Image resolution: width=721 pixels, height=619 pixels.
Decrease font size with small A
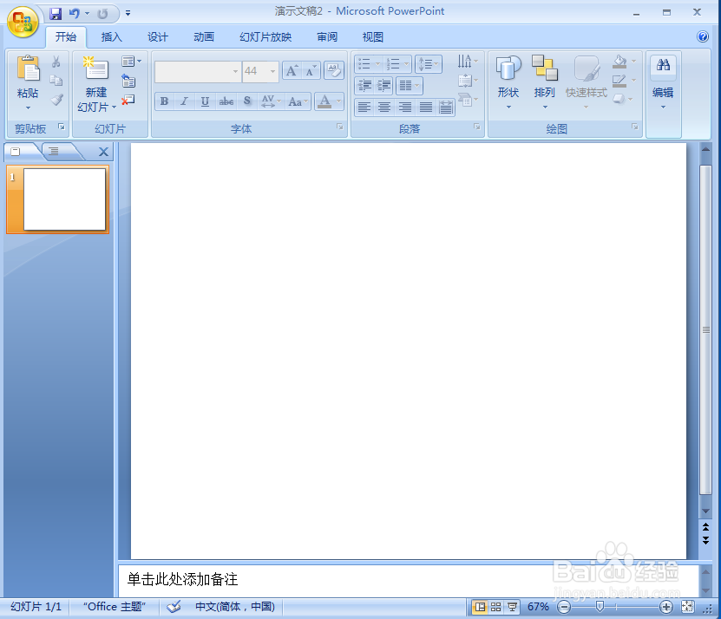(x=311, y=71)
